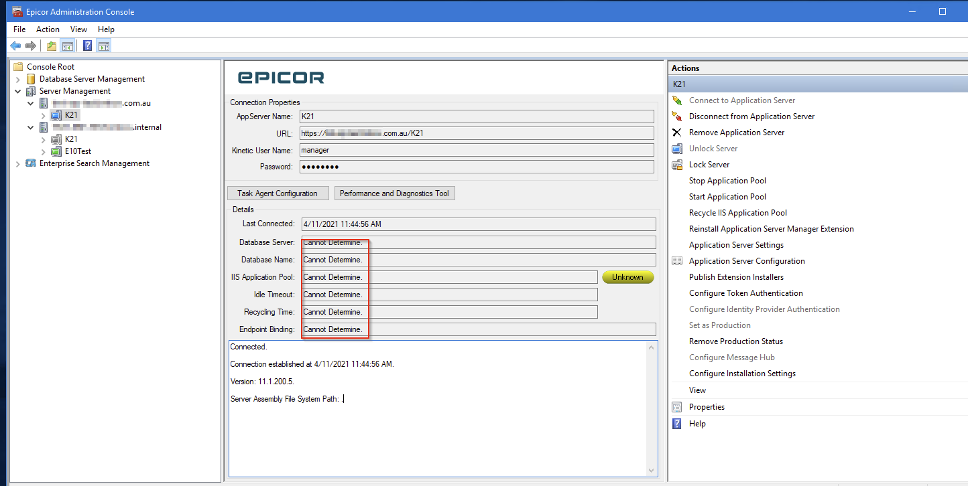This screenshot has width=968, height=486.
Task: Click the grey K21 app server icon
Action: pyautogui.click(x=56, y=139)
